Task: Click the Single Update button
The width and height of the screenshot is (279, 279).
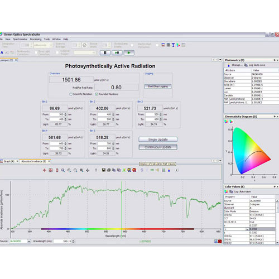Action: click(158, 139)
